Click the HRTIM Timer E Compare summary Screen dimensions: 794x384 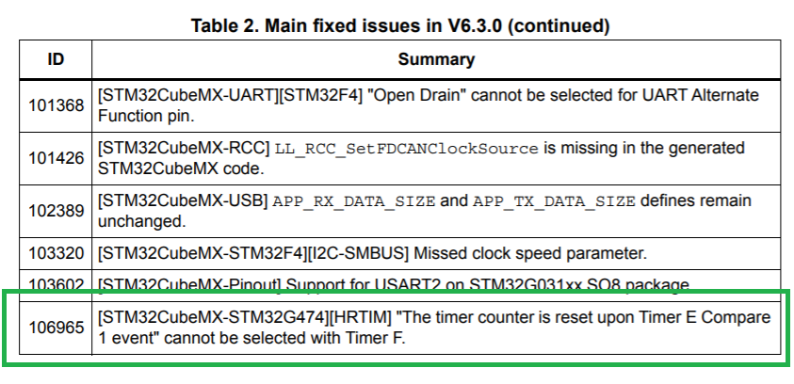(434, 328)
